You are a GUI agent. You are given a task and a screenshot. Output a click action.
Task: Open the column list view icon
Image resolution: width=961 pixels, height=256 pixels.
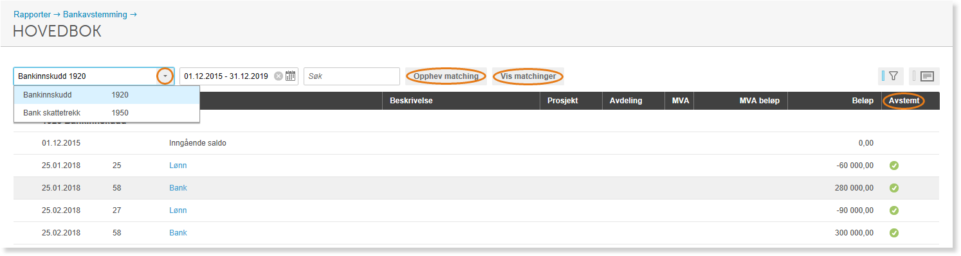(x=927, y=76)
